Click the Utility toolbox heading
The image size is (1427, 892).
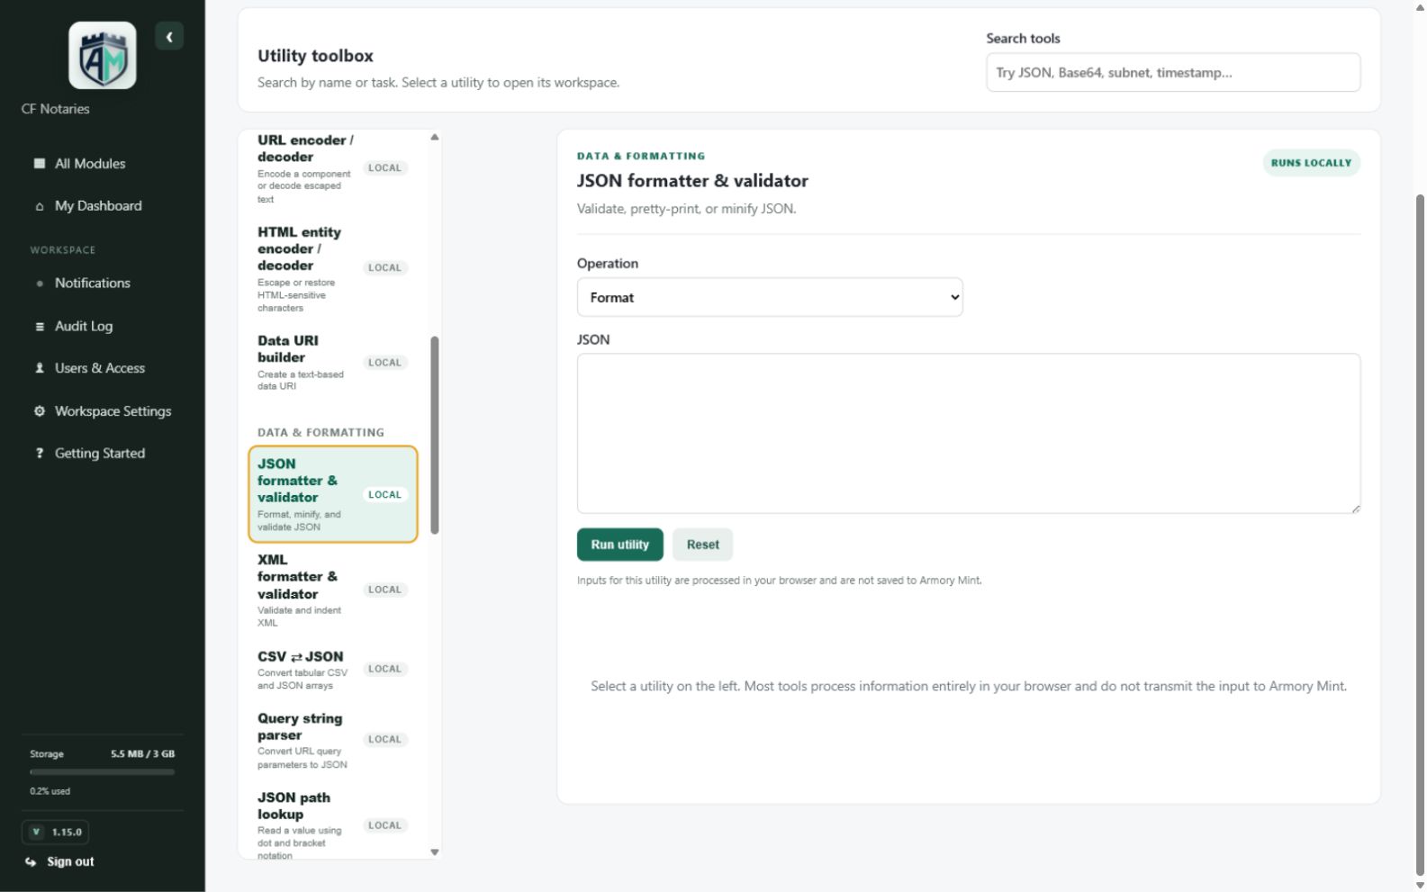315,56
